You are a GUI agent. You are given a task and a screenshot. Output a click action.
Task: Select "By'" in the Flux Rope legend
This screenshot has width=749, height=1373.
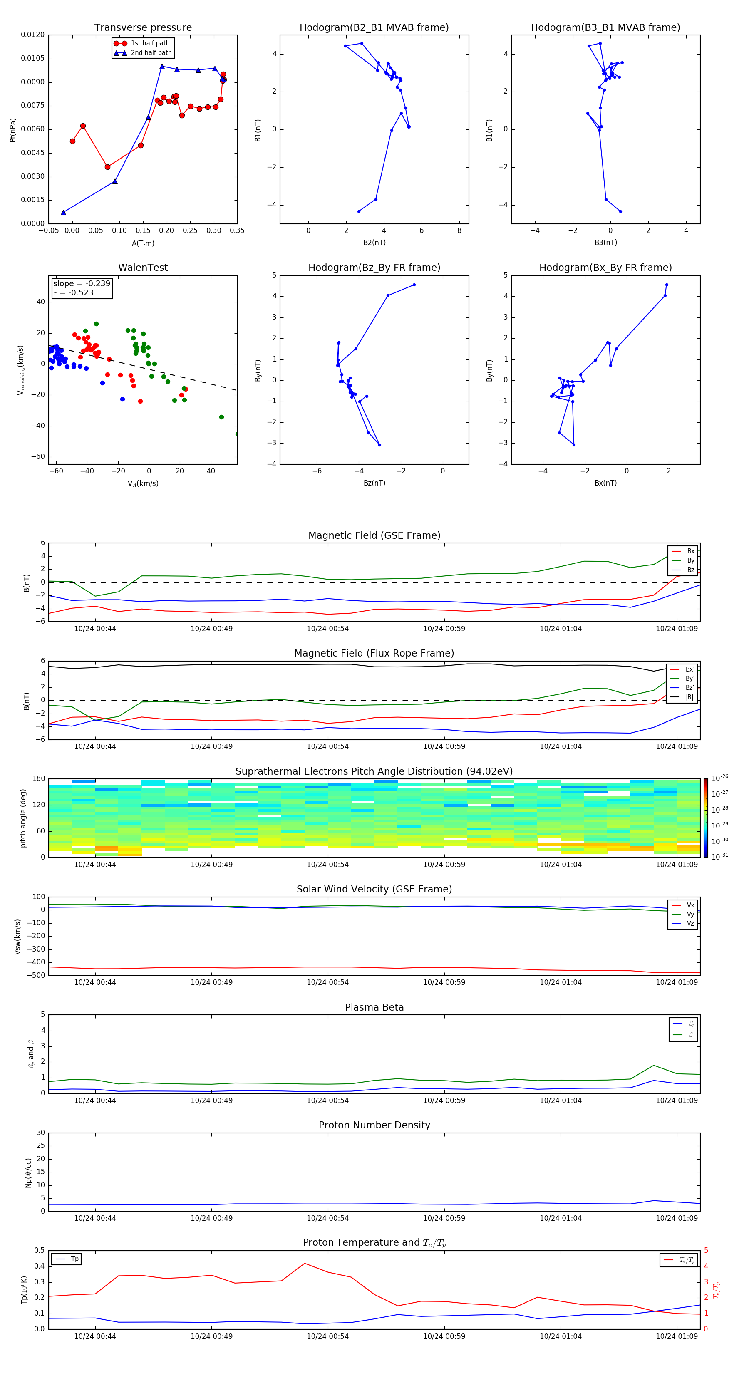click(682, 679)
